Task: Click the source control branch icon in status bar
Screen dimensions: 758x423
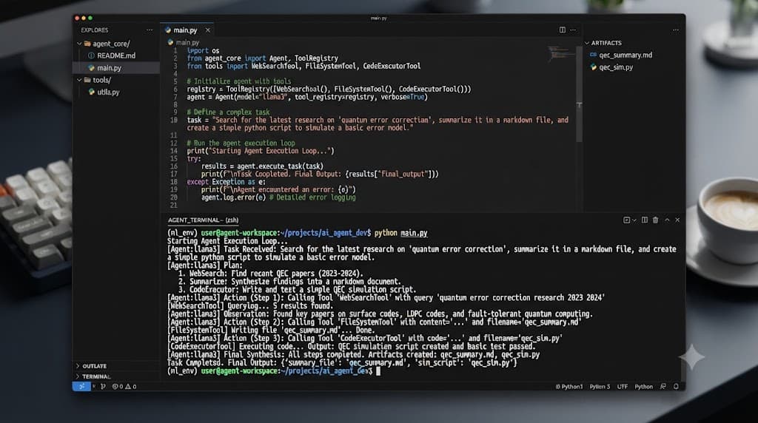Action: click(x=103, y=386)
